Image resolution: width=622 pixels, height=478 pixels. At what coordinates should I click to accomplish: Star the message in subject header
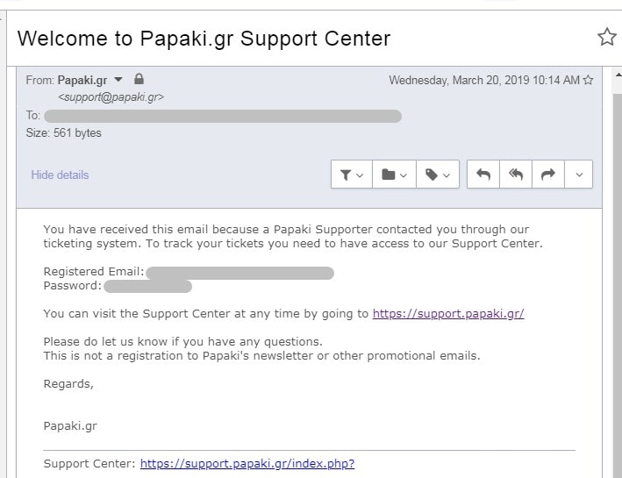click(x=606, y=37)
